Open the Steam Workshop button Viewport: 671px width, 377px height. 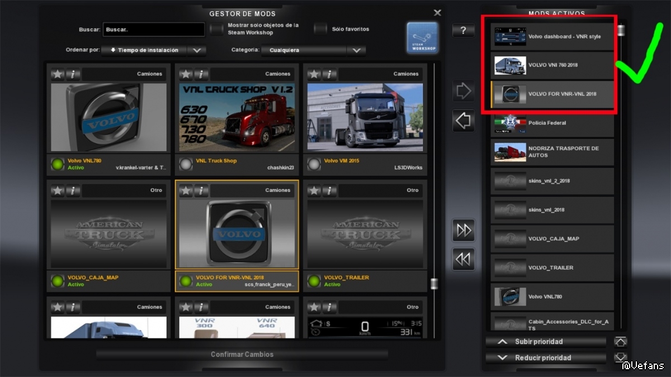pyautogui.click(x=422, y=37)
